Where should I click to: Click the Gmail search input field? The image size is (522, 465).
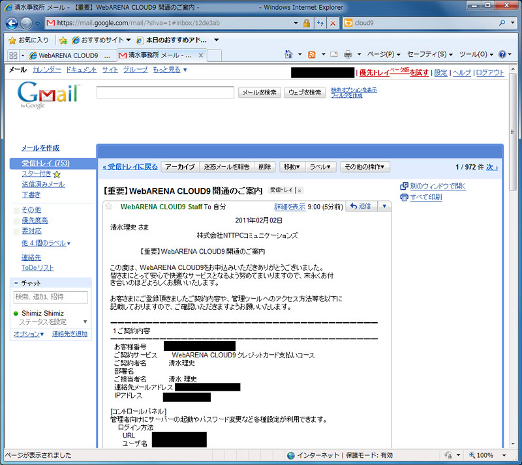click(x=165, y=92)
